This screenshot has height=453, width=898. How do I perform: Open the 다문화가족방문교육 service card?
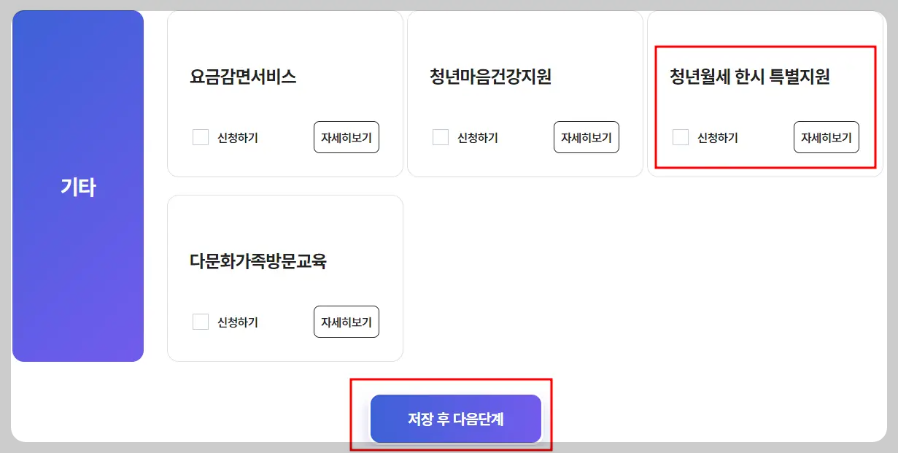285,277
